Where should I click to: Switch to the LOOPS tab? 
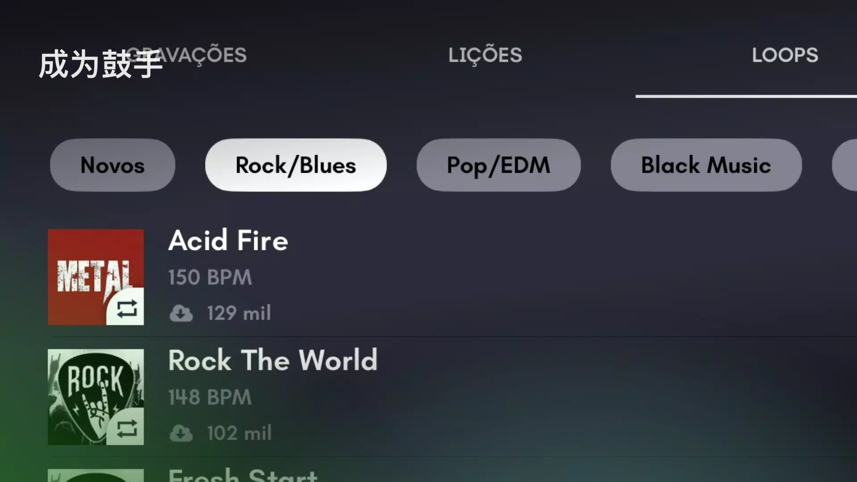pyautogui.click(x=785, y=55)
